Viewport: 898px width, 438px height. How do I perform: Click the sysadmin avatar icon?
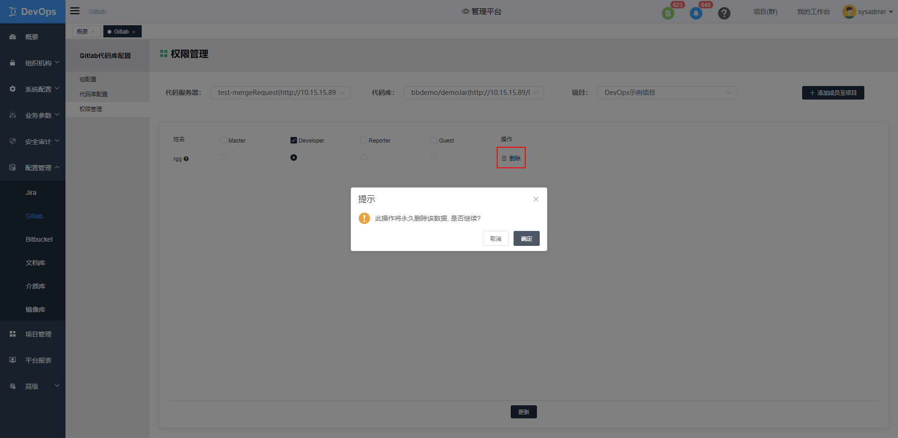pos(849,12)
